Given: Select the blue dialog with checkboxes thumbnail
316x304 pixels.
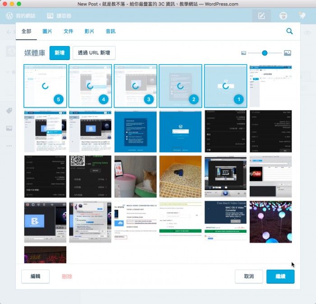Looking at the screenshot, I should coord(135,131).
